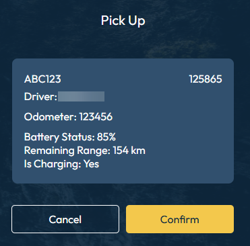250x246 pixels.
Task: Click the Battery Status label text
Action: click(59, 137)
